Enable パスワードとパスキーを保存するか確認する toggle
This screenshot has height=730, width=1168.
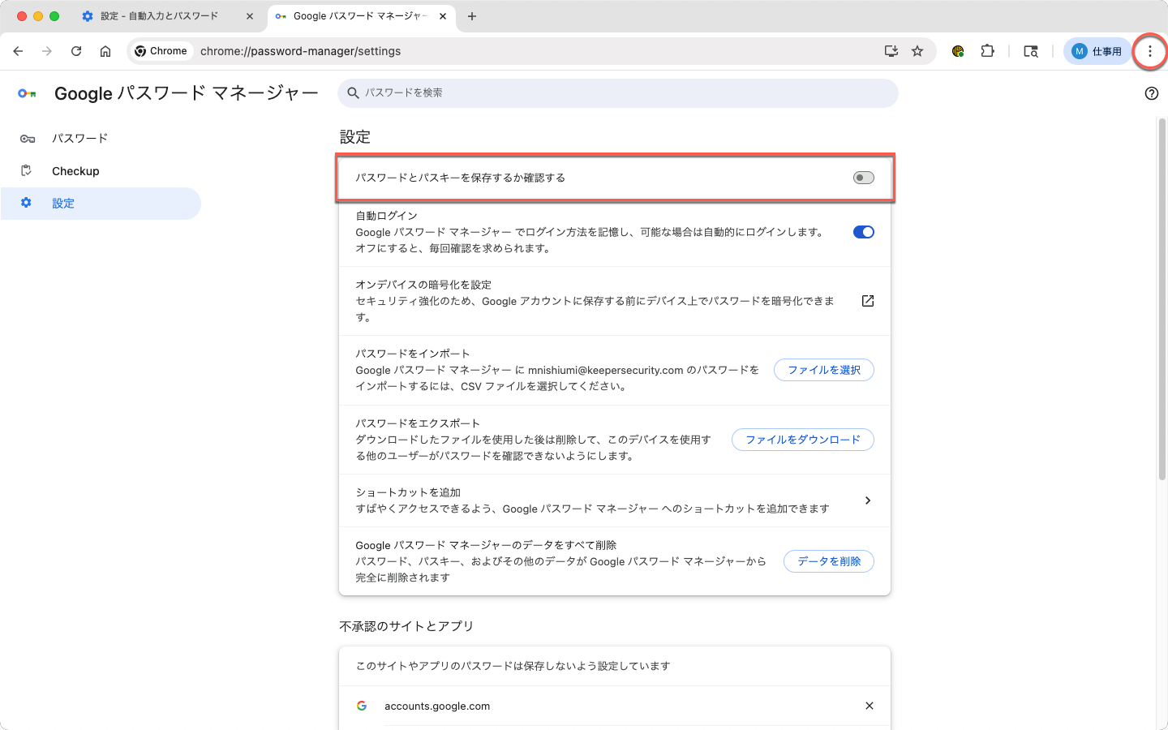(x=863, y=178)
